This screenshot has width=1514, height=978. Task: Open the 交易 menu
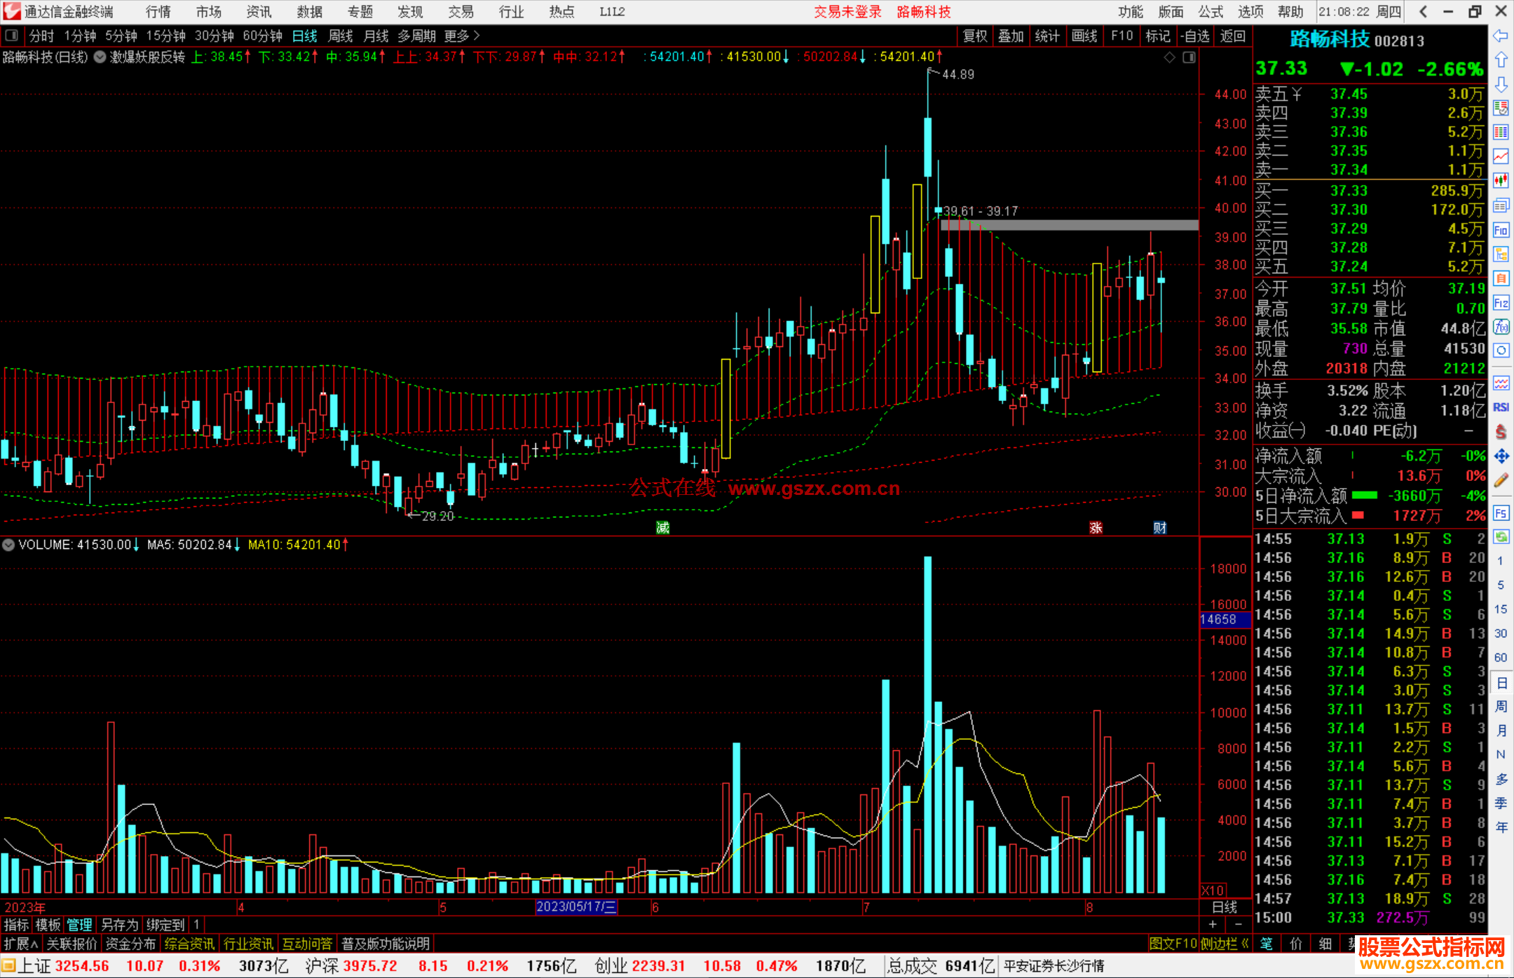(x=461, y=12)
